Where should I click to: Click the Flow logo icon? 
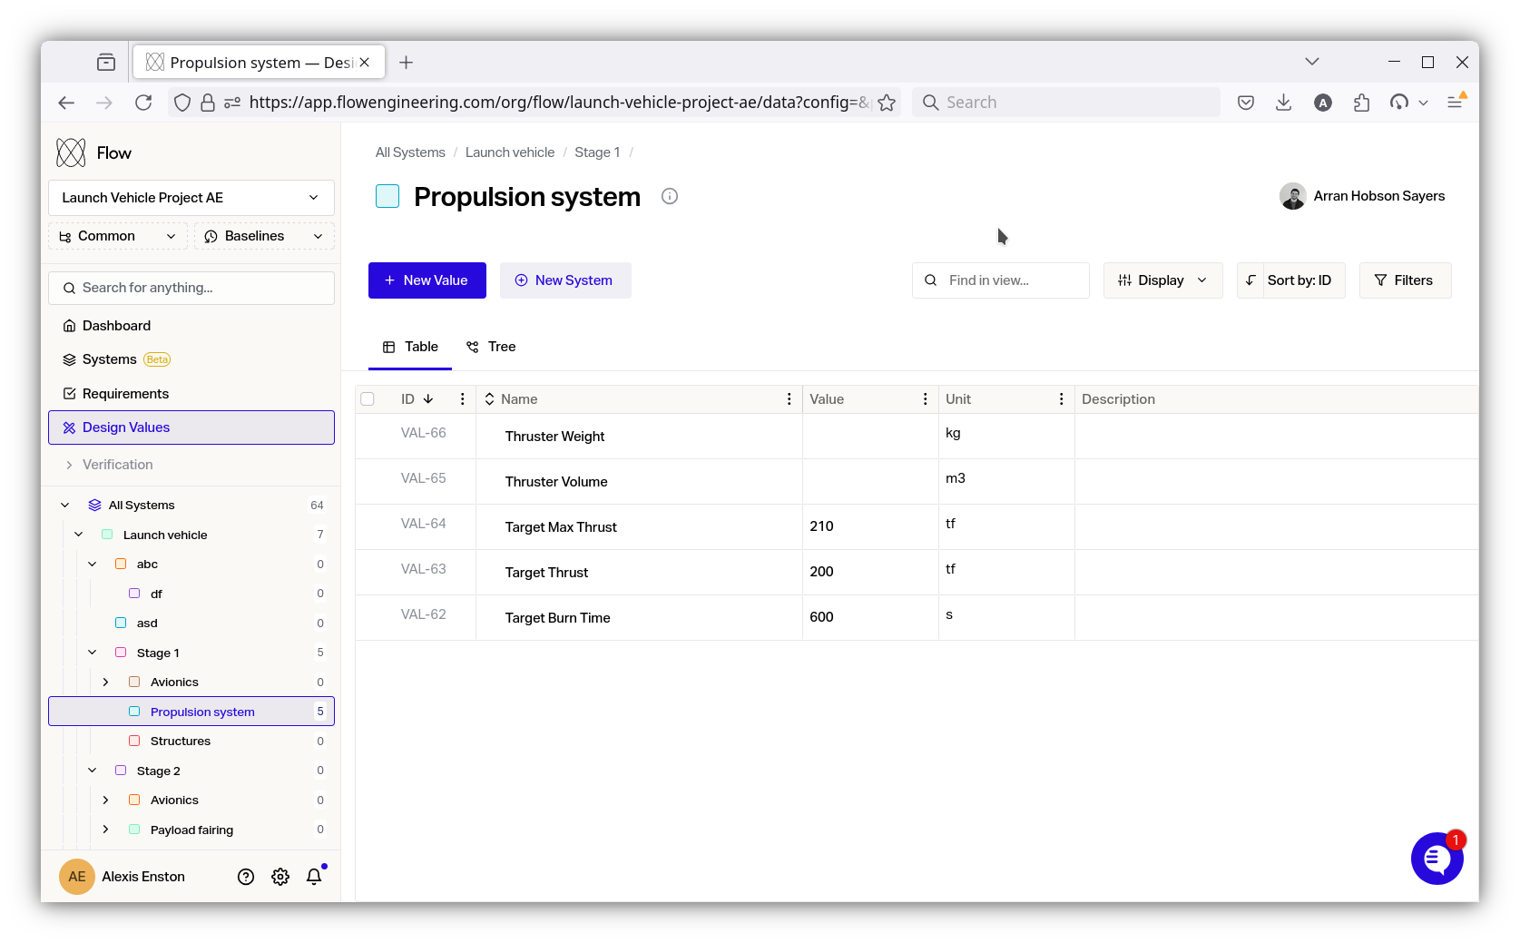click(x=71, y=152)
